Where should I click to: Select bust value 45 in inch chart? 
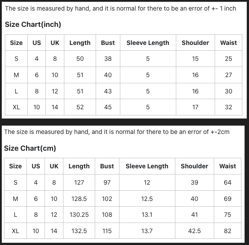tap(108, 107)
